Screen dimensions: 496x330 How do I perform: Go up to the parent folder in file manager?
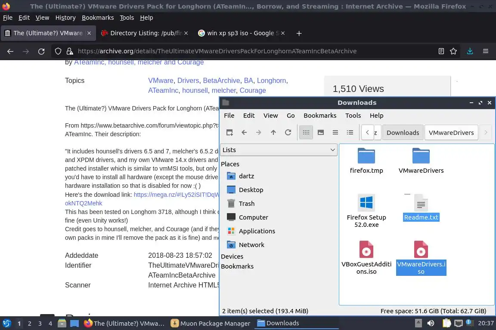273,132
